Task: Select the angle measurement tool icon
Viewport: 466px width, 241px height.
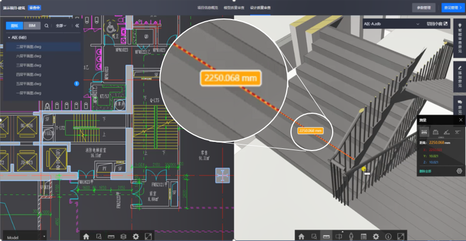Action: pos(446,132)
